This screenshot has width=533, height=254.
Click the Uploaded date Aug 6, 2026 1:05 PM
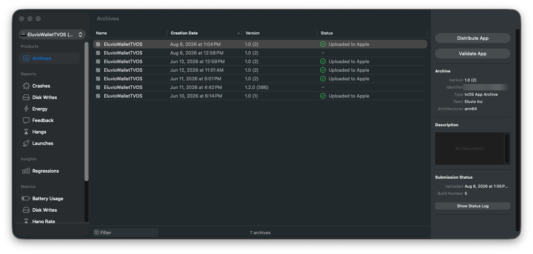[486, 186]
